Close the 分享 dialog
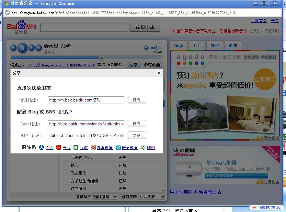Viewport: 286px width, 212px height. coord(159,73)
